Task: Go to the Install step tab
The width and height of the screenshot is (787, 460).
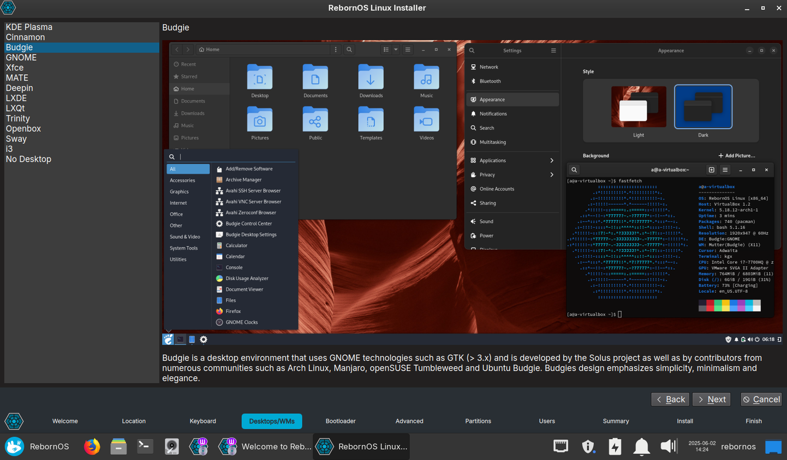Action: point(685,421)
